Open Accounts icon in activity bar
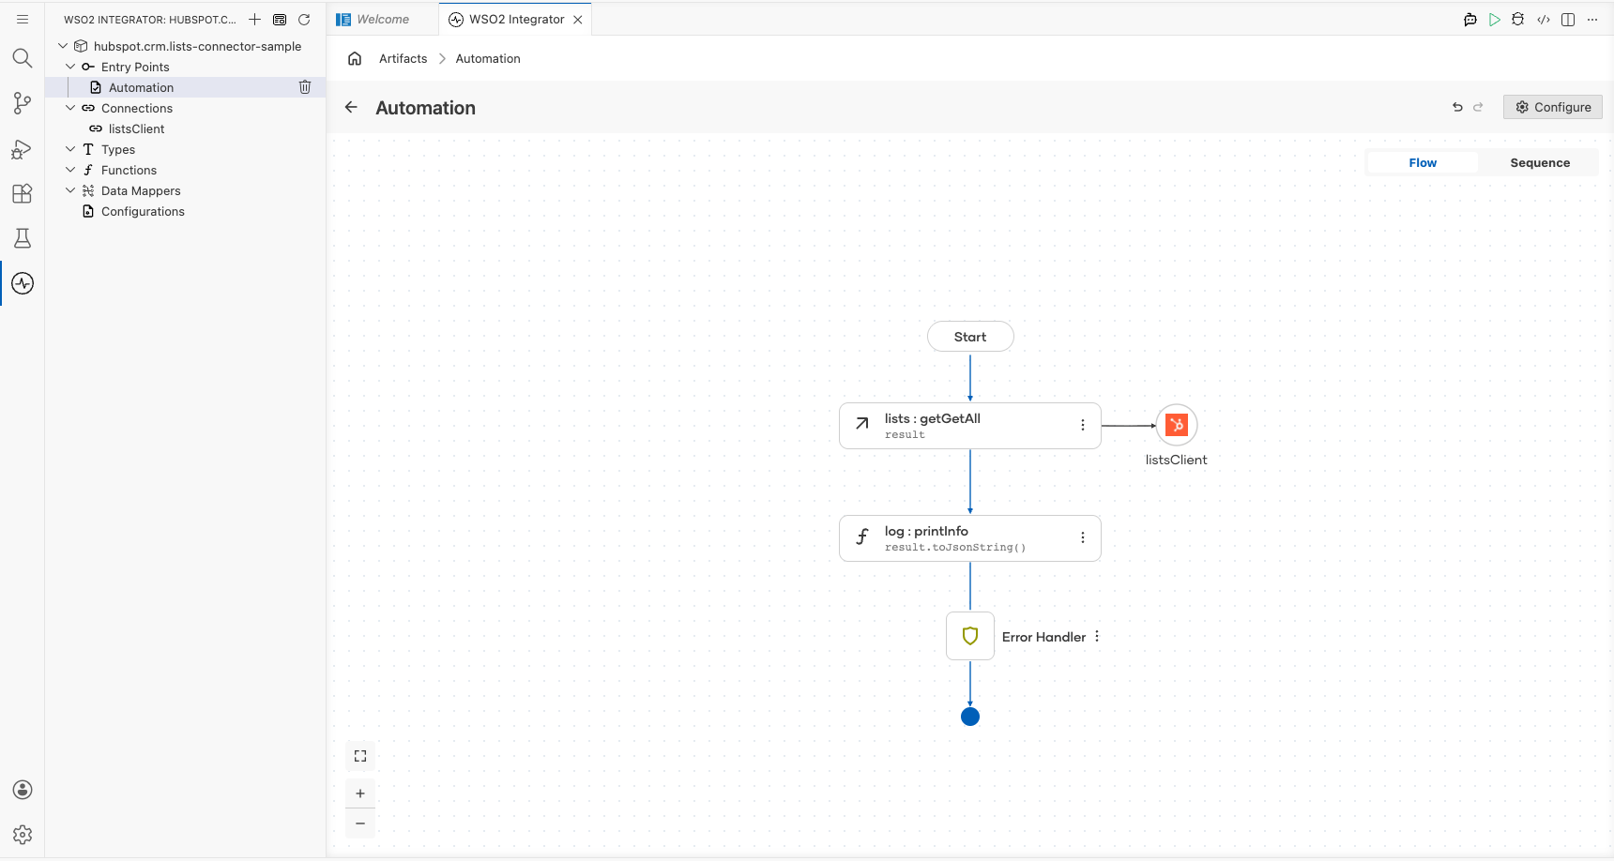 (x=23, y=790)
